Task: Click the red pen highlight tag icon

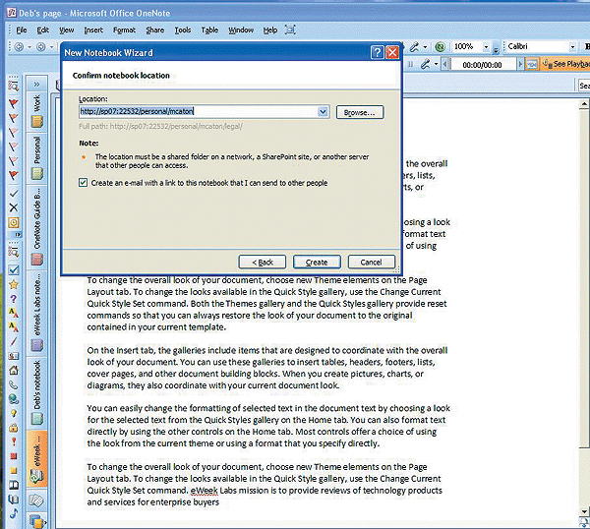Action: tap(13, 341)
